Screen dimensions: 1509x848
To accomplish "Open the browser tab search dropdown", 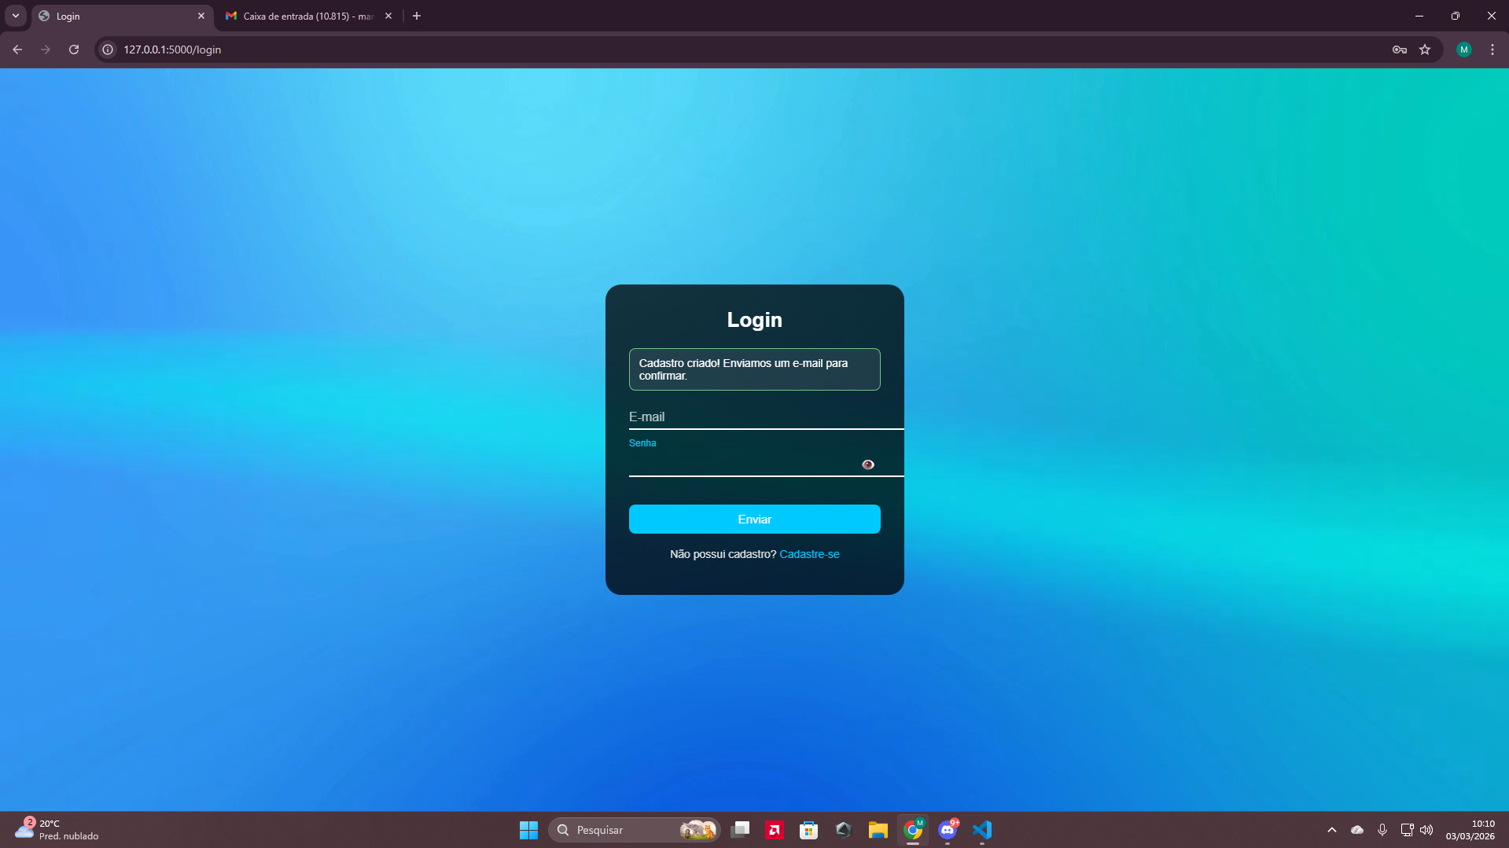I will 14,16.
